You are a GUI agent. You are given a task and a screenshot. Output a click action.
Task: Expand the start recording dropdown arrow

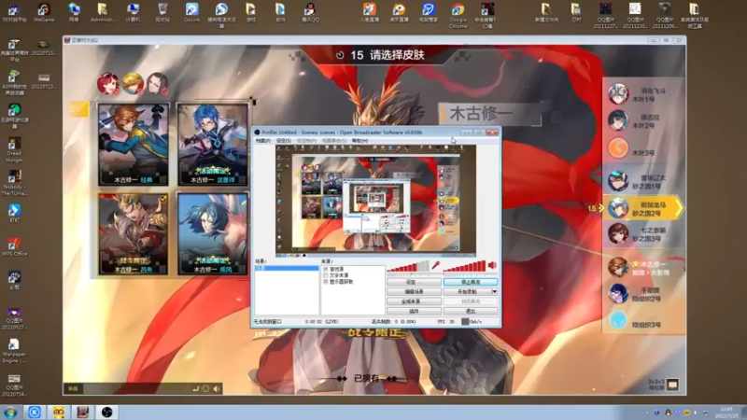click(495, 291)
